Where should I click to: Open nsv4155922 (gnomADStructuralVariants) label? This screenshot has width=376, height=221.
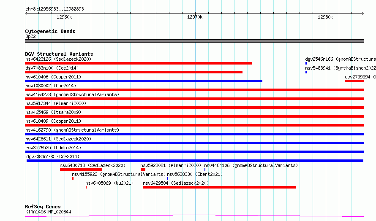pos(119,174)
